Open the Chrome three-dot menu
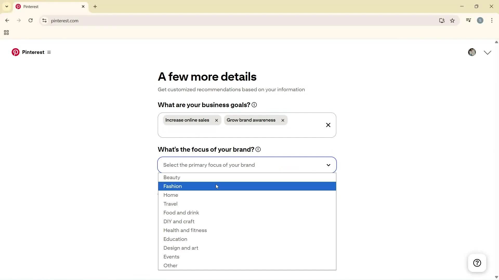 coord(492,20)
